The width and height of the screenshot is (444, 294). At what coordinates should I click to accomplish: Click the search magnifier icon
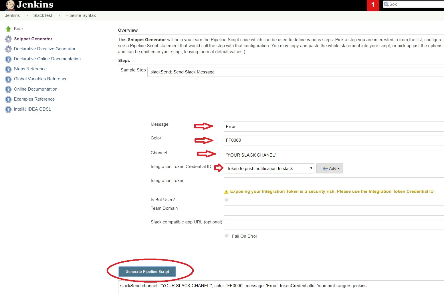tap(386, 4)
